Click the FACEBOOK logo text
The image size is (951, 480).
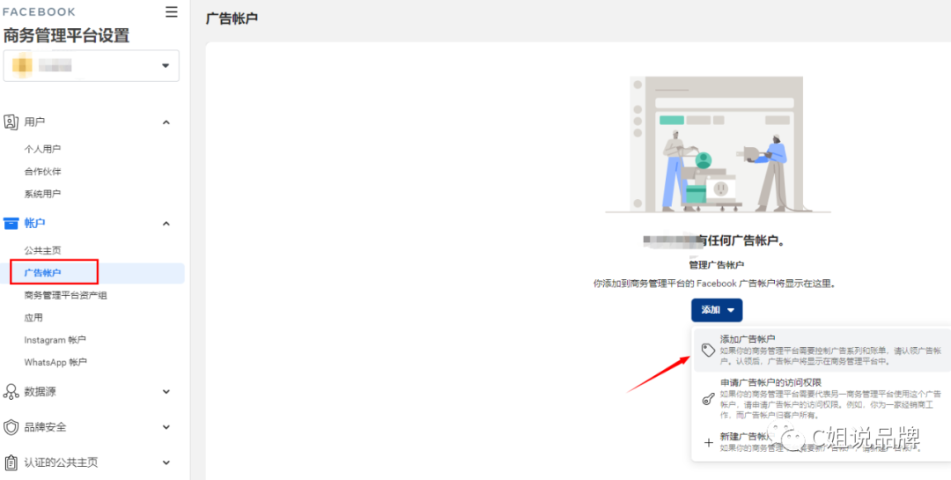(40, 12)
